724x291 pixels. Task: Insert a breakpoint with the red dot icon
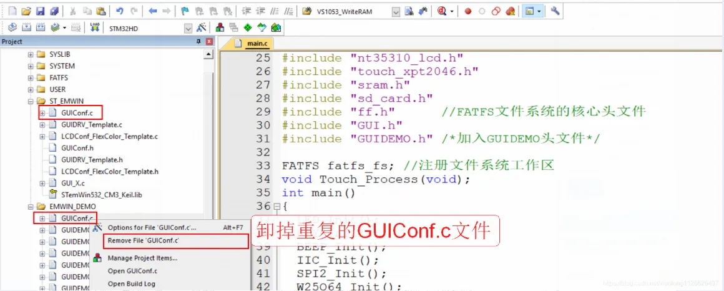467,11
